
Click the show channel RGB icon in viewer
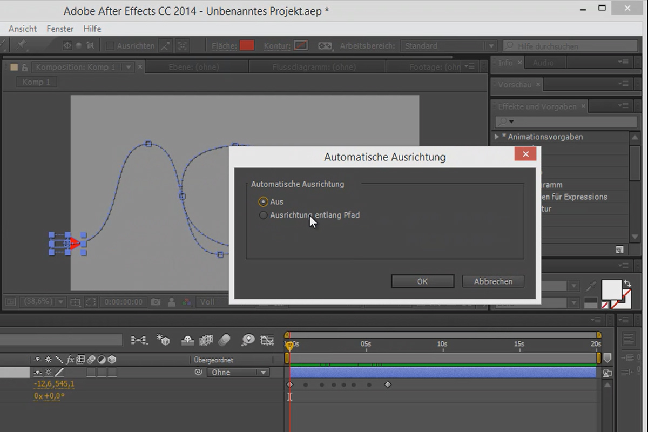tap(186, 302)
